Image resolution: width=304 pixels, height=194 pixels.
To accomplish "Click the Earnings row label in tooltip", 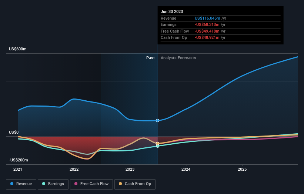I will (x=169, y=24).
